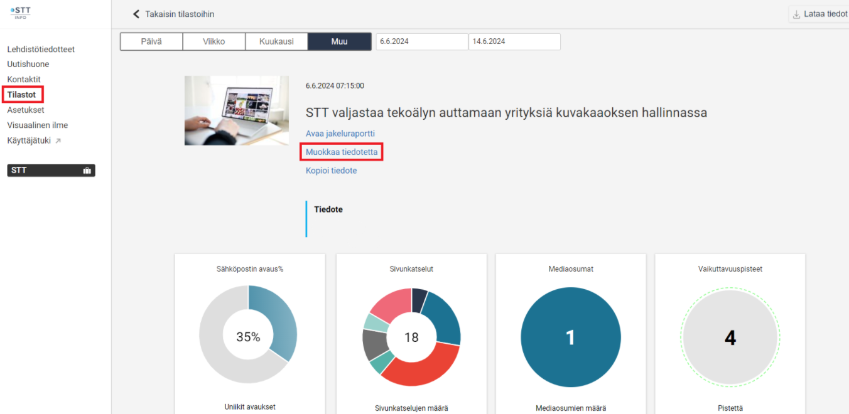Screen dimensions: 849x414
Task: Click the 35% email open donut chart
Action: [248, 334]
